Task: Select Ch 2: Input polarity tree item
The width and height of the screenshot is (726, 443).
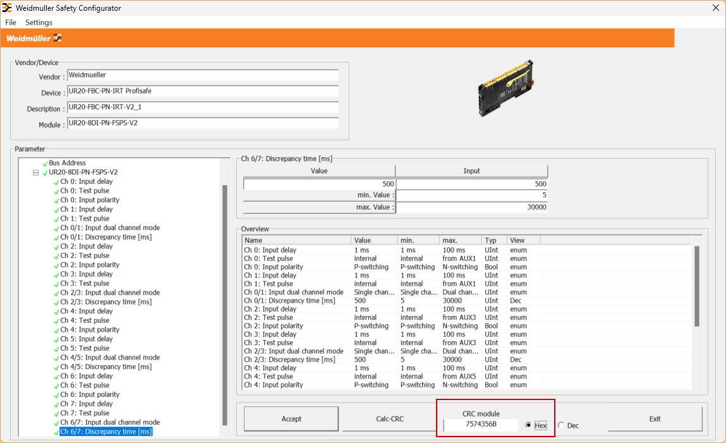Action: (x=90, y=265)
